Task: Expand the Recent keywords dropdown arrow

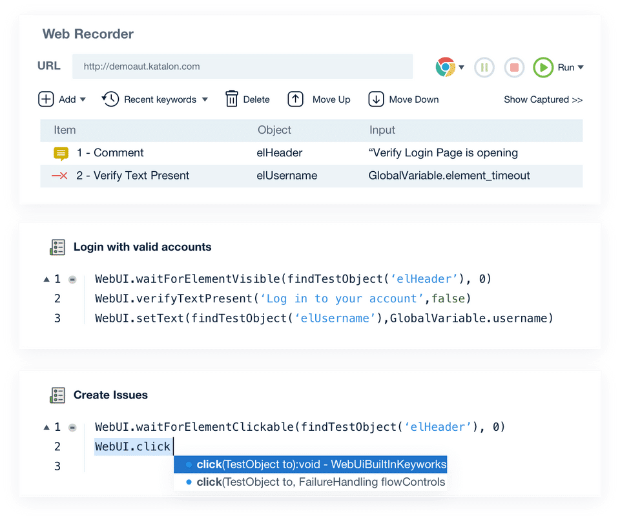Action: 205,99
